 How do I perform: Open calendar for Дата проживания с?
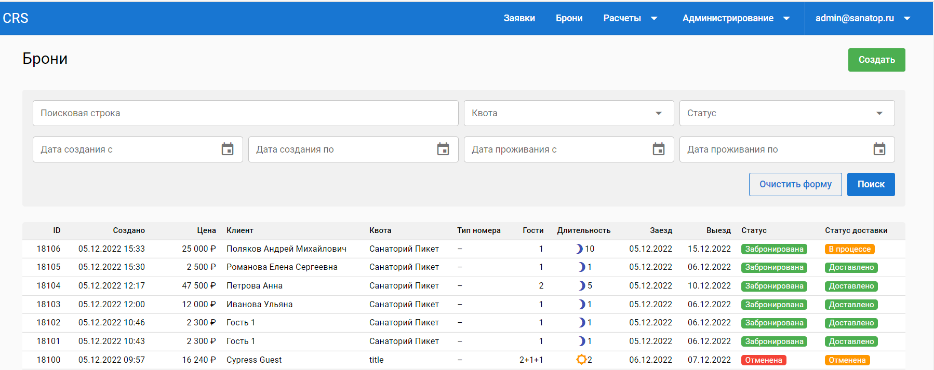coord(659,149)
